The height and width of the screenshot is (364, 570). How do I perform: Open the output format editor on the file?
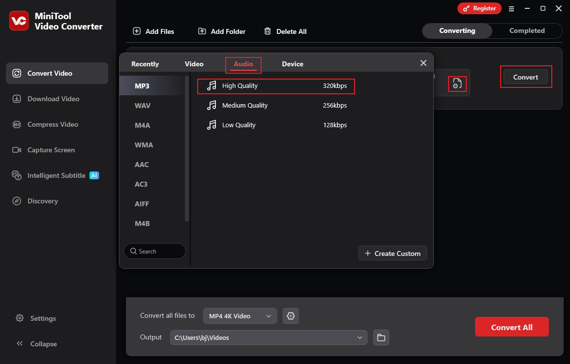(x=457, y=84)
